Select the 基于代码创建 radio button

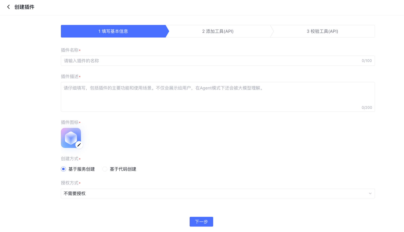coord(105,169)
